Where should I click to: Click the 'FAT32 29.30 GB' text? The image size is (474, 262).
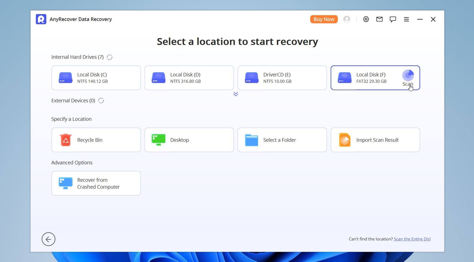371,81
